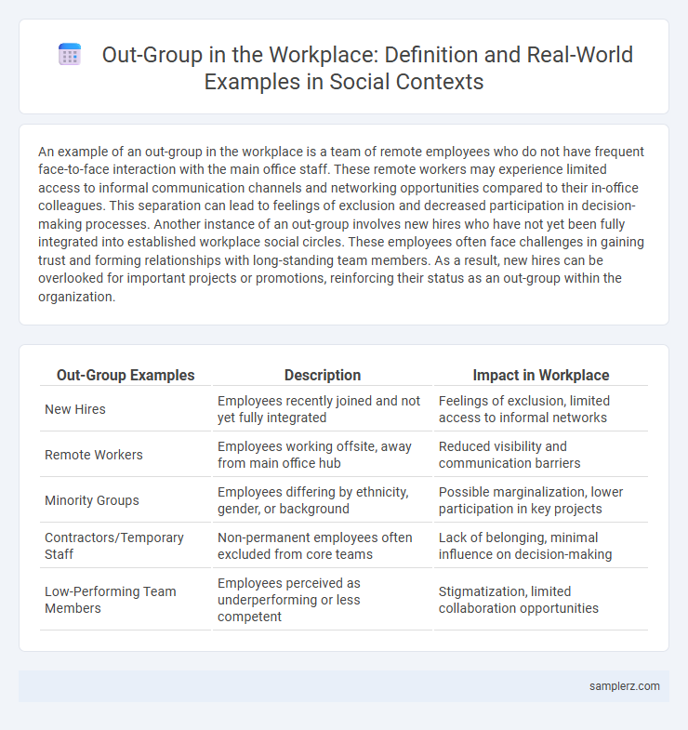Click "Possible marginalization, lower participation" cell
688x730 pixels.
click(x=541, y=500)
